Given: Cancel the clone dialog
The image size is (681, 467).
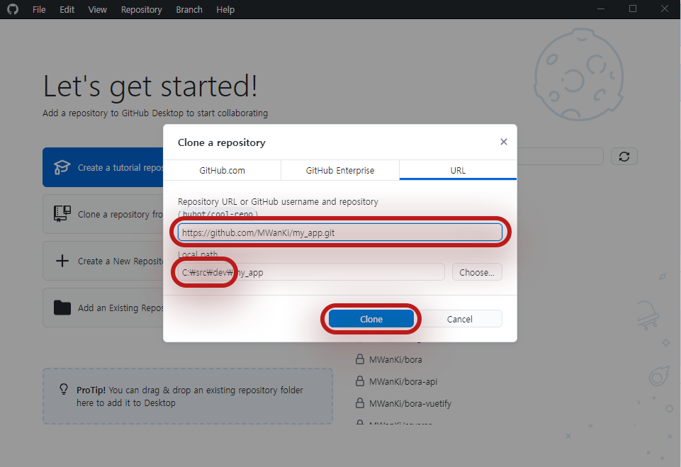Looking at the screenshot, I should point(459,319).
